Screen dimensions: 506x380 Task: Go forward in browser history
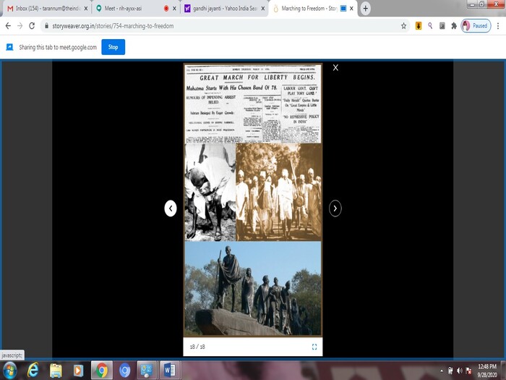20,26
